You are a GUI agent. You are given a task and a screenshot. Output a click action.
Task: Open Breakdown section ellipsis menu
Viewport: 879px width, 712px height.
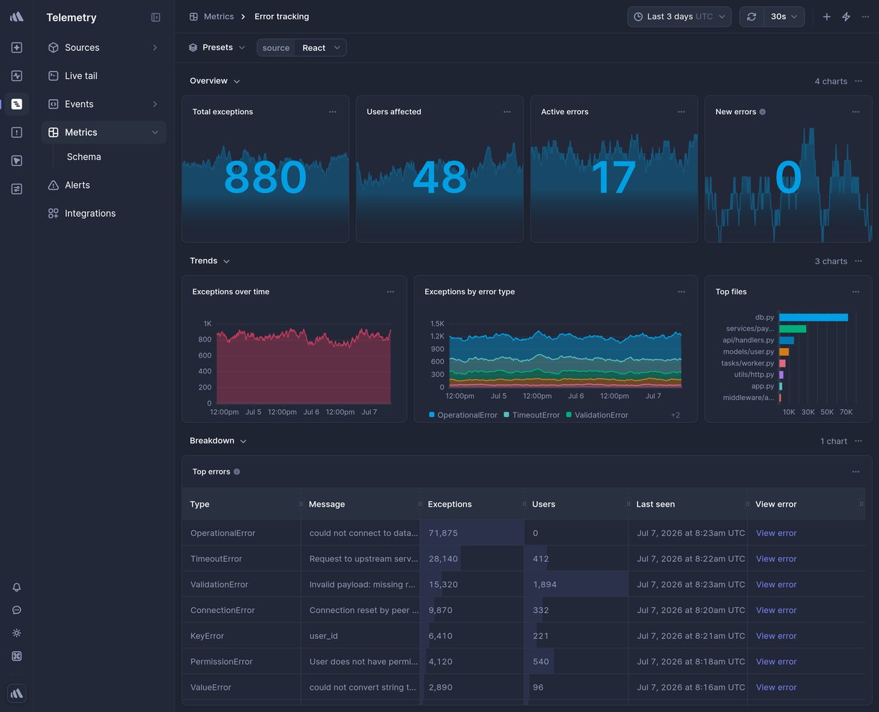pyautogui.click(x=859, y=441)
